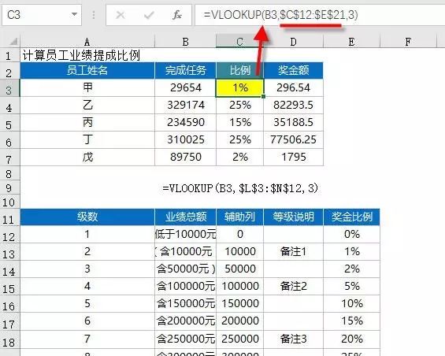The height and width of the screenshot is (356, 445).
Task: Click the formula bar resize dots handle
Action: 94,15
